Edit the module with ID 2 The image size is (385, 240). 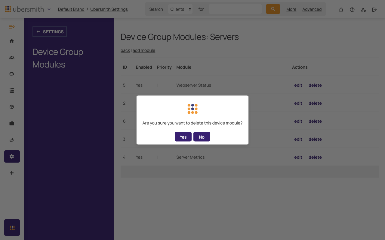click(x=298, y=103)
